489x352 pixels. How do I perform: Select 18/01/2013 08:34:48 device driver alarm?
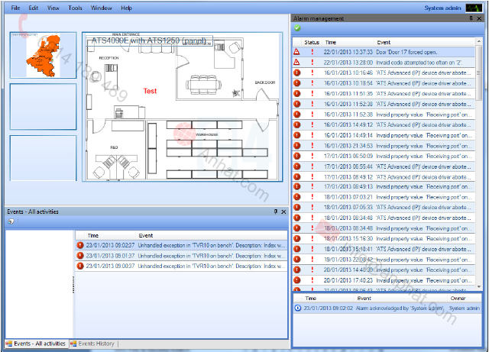[x=384, y=218]
